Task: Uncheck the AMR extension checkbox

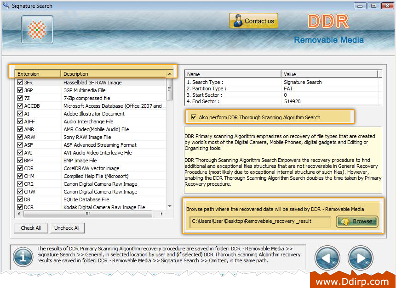Action: pos(20,129)
